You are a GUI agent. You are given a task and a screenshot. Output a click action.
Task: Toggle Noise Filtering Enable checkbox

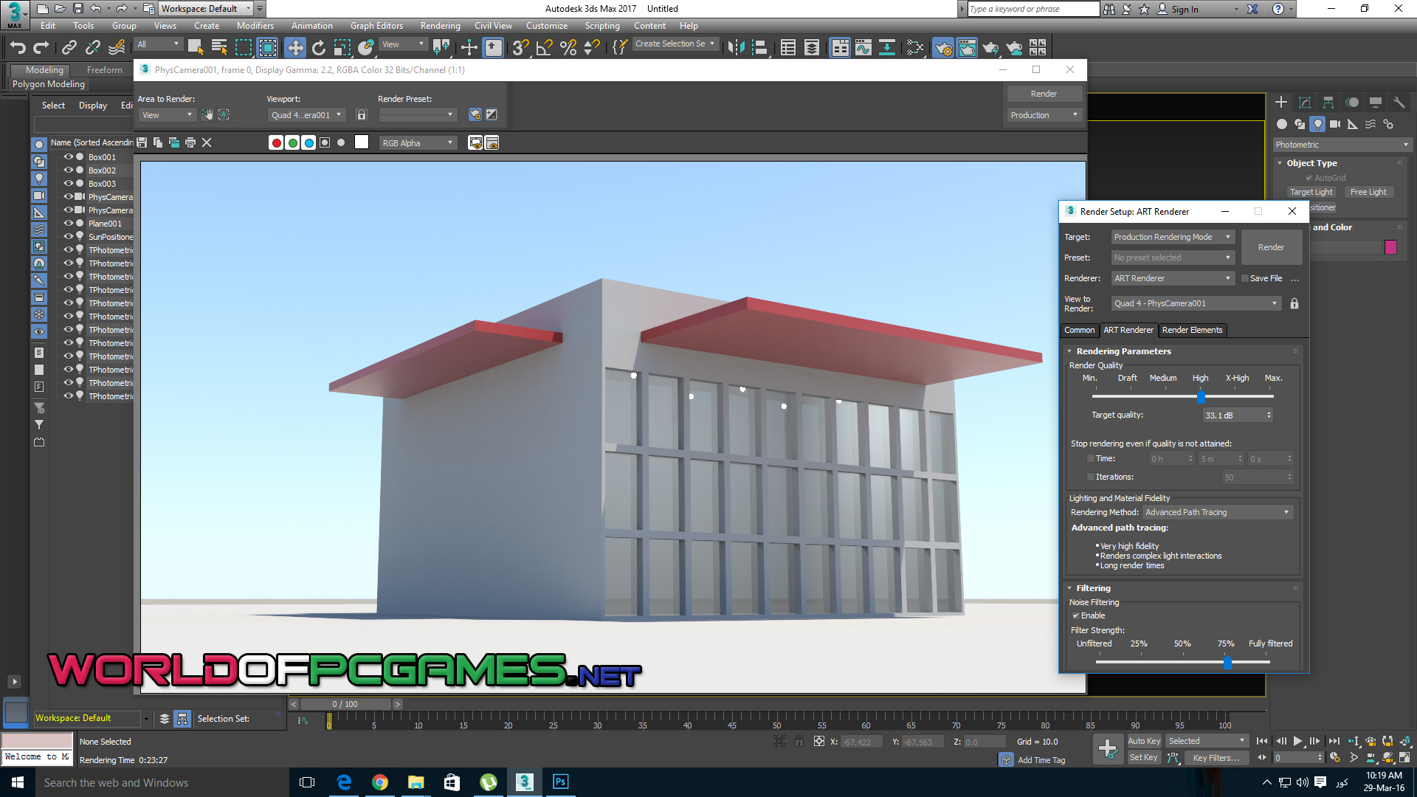(1076, 615)
